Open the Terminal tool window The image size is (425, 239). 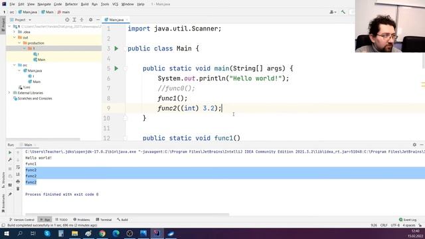click(104, 220)
